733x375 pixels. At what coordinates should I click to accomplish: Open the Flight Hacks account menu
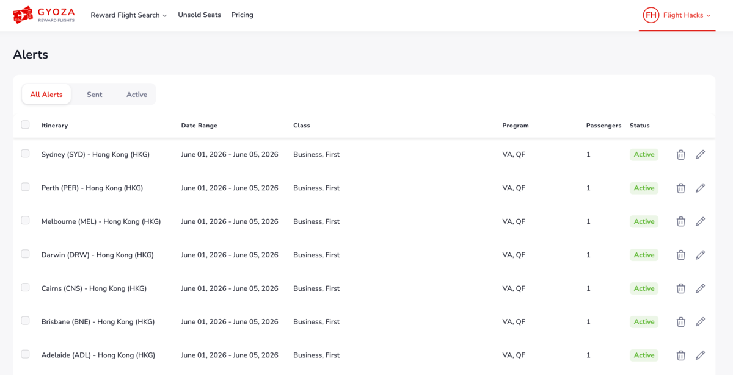(677, 15)
